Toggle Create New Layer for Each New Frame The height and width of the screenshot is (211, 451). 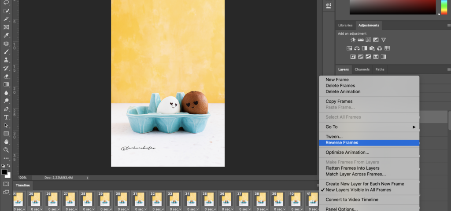point(364,184)
